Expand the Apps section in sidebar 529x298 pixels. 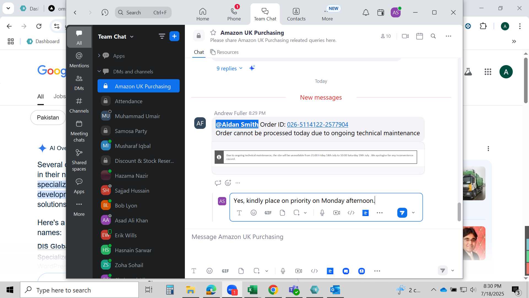(x=99, y=56)
